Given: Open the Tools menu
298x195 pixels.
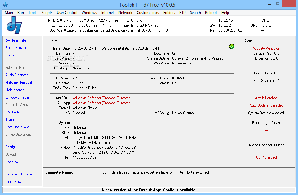Looking at the screenshot, I should 33,12.
